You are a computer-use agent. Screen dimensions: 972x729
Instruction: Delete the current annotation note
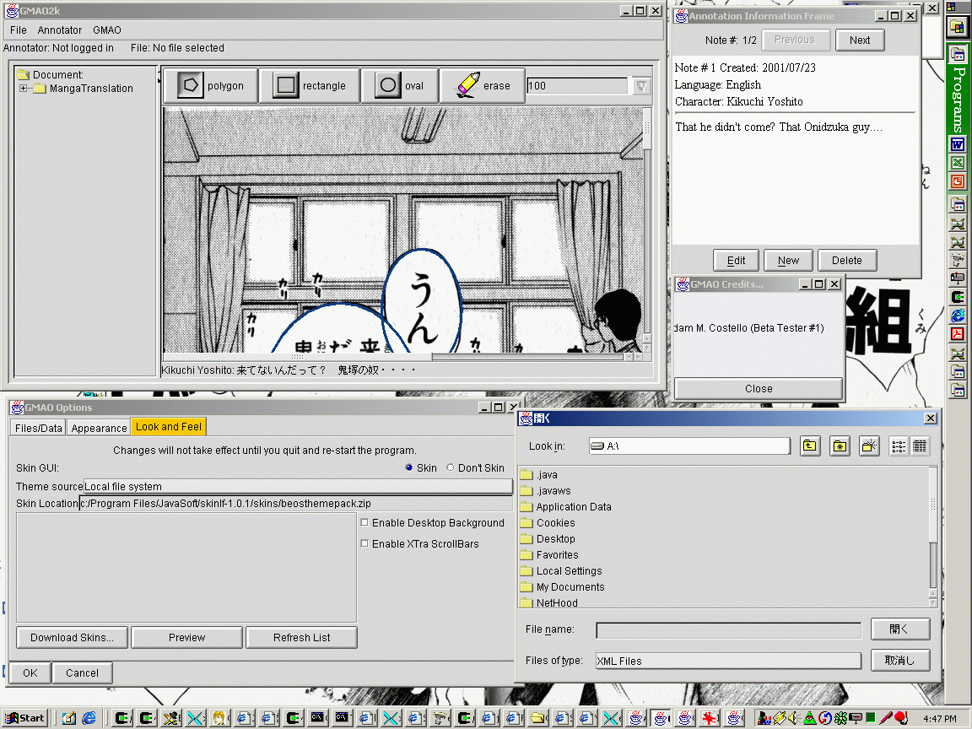click(x=847, y=261)
